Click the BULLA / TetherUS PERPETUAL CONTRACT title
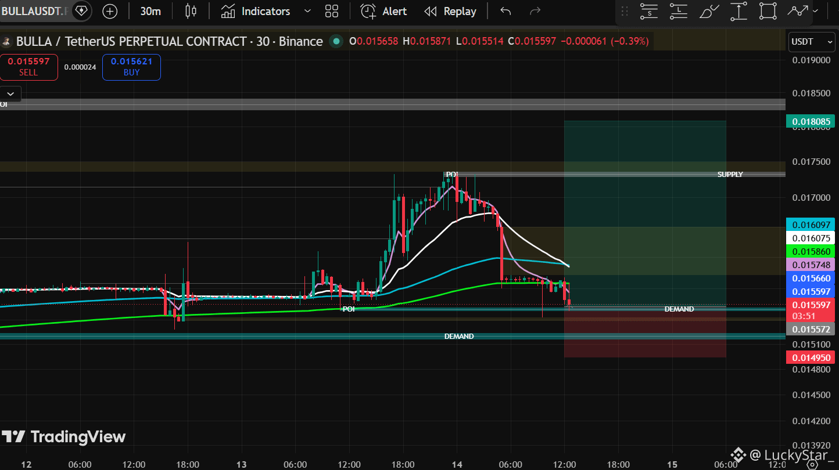 point(169,41)
